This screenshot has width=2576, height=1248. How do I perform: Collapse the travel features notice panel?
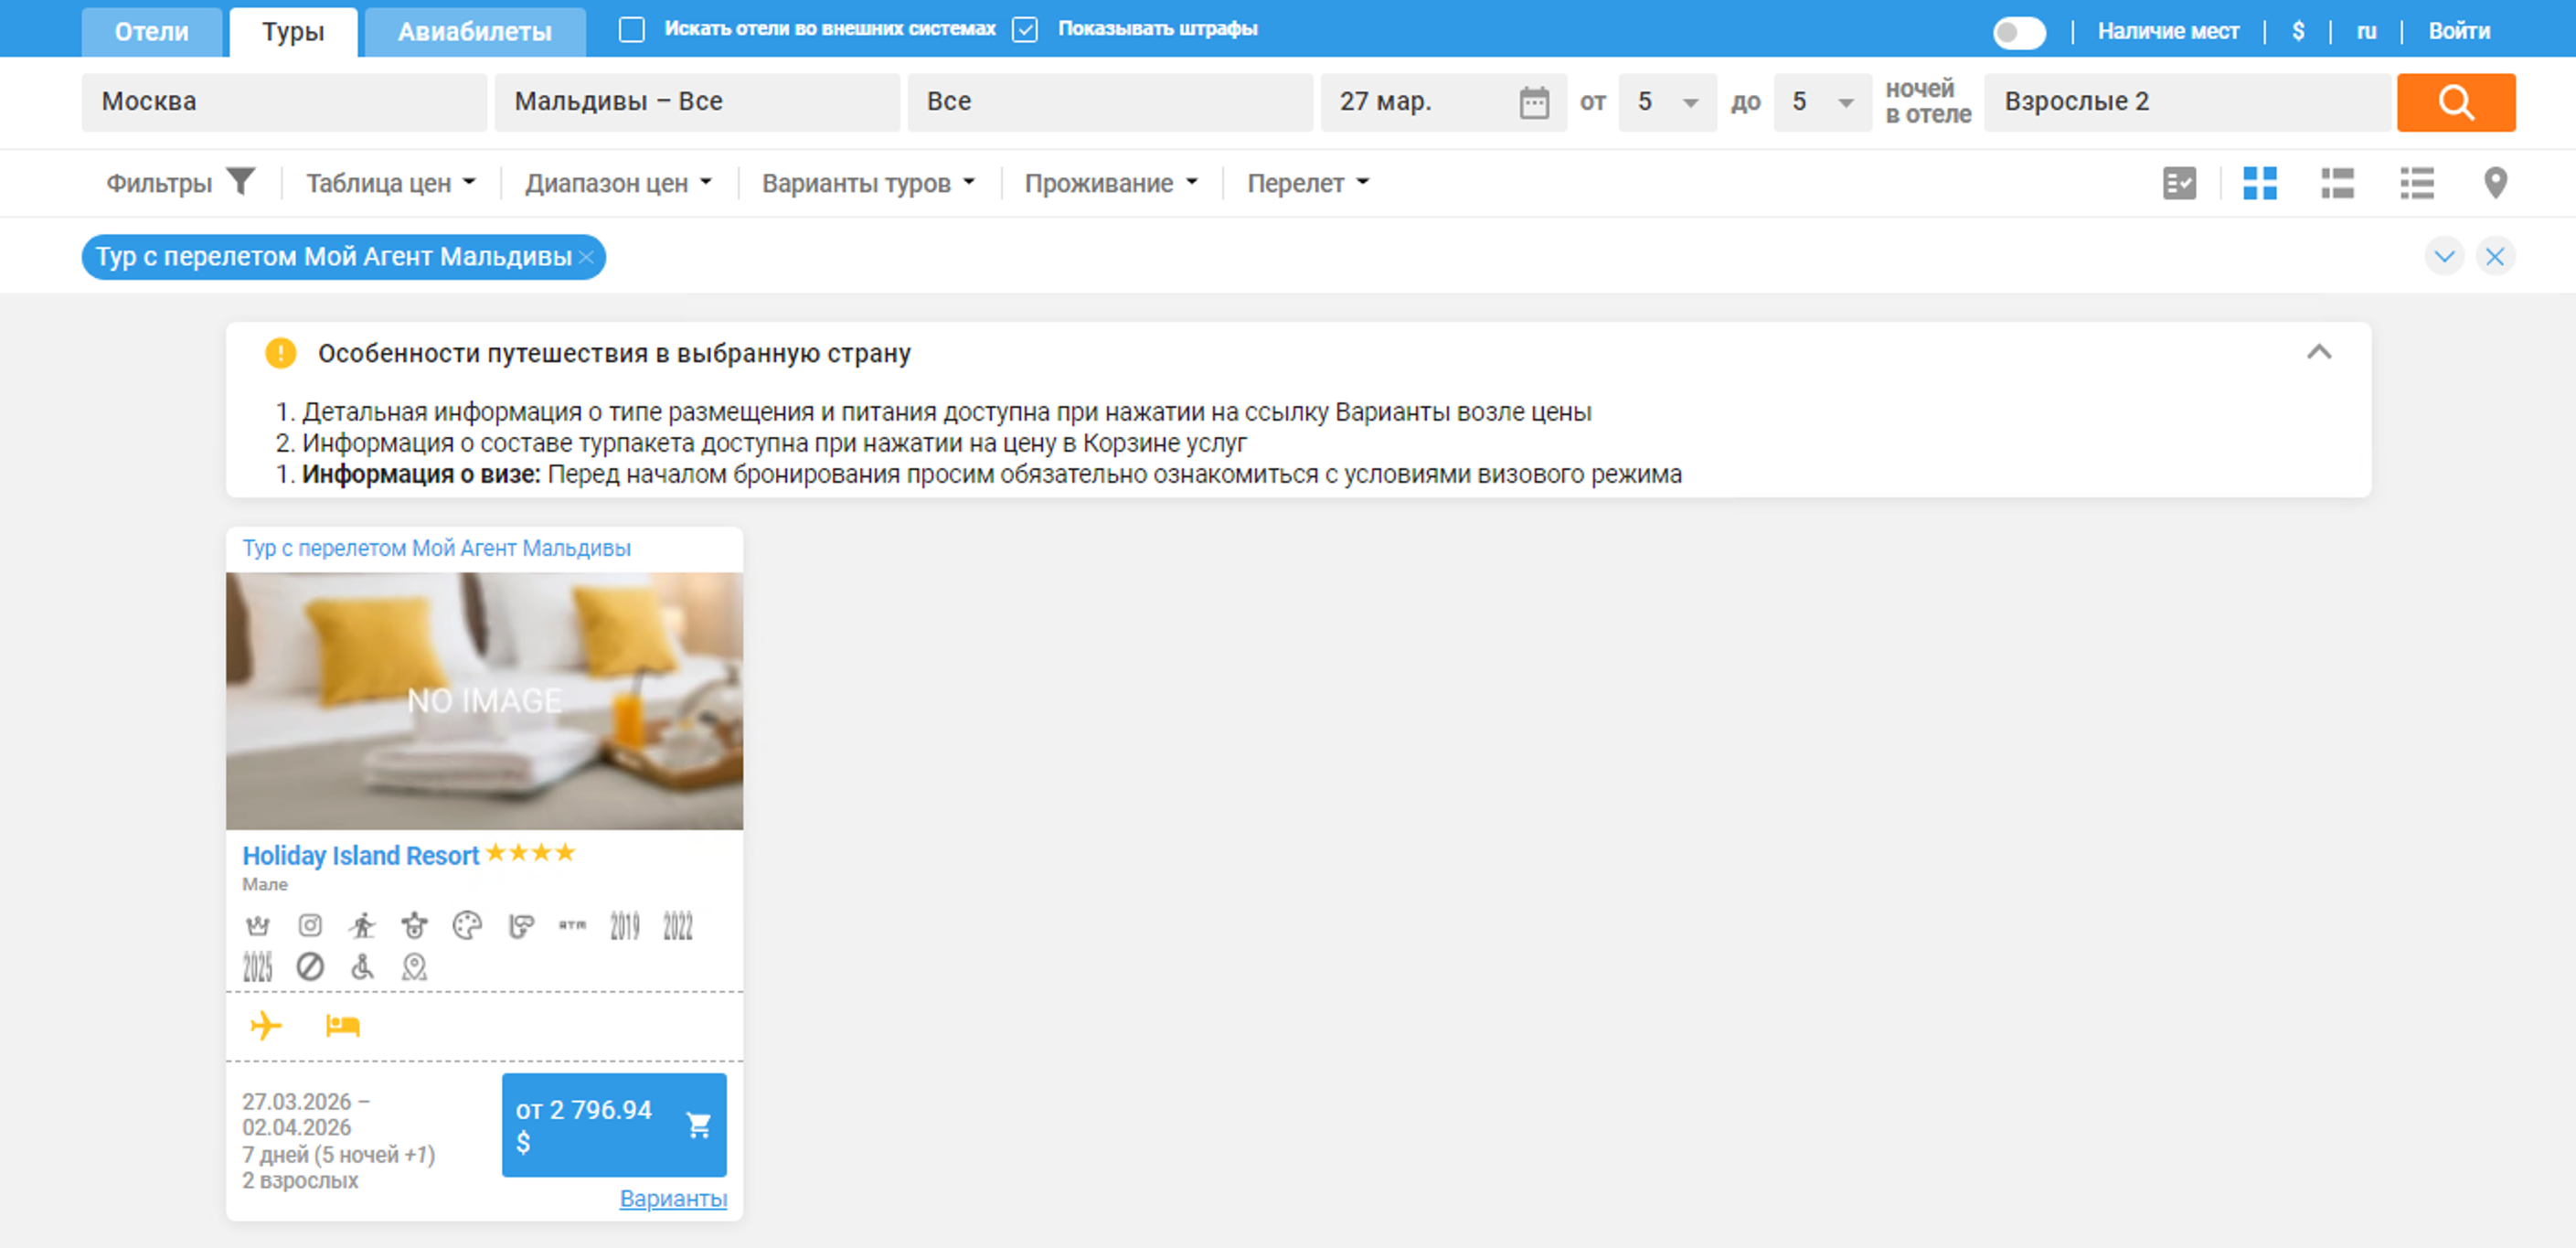tap(2318, 352)
